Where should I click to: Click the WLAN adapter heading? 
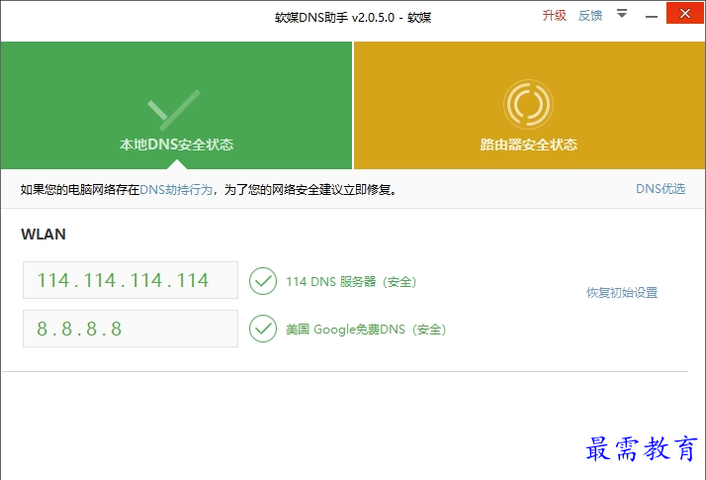coord(44,235)
